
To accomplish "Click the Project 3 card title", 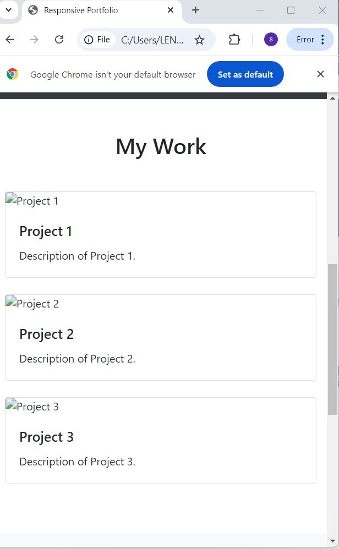I will pos(46,437).
